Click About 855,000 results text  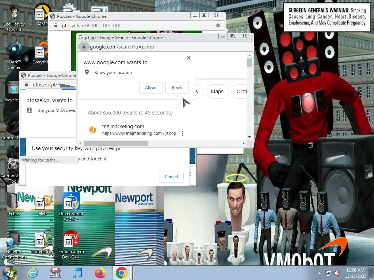(130, 113)
